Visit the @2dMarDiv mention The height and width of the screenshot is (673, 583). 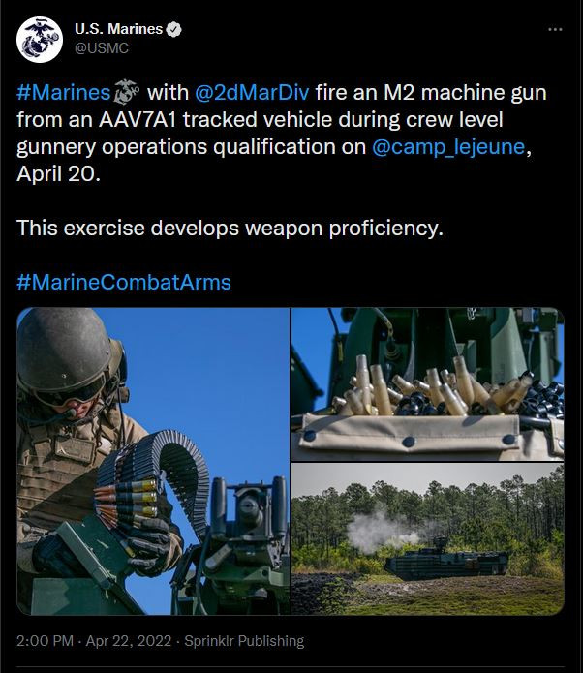tap(252, 93)
